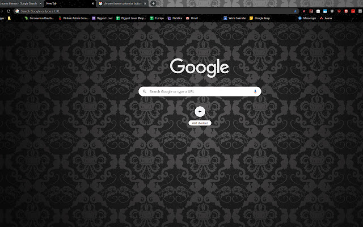This screenshot has height=227, width=363.
Task: Open the Messenger bookmark
Action: click(x=307, y=18)
